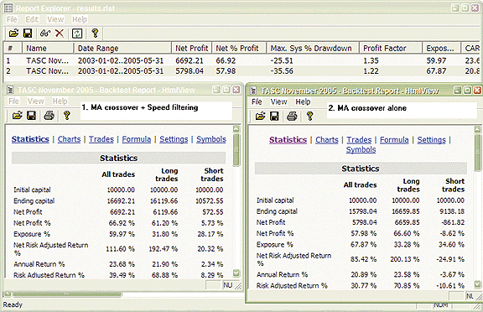Open Trades link in right report

[x=359, y=140]
